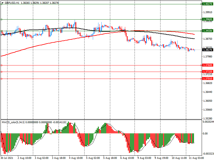This screenshot has height=161, width=214.
Task: Click the 1.36440 price scale value
Action: [x=208, y=92]
